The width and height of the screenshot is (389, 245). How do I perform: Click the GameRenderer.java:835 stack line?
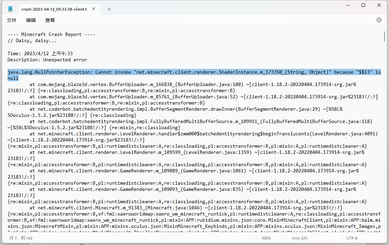193,189
